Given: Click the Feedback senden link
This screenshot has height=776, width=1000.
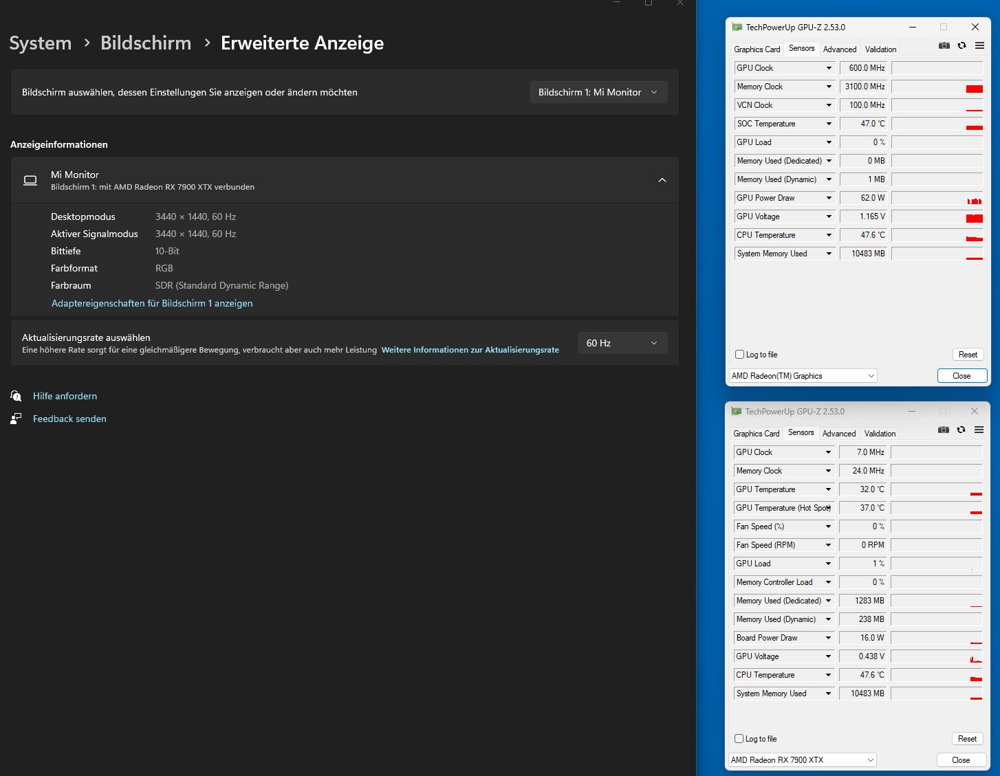Looking at the screenshot, I should [x=69, y=419].
